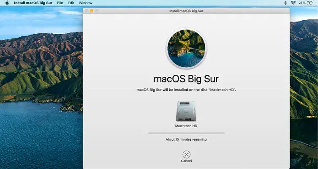Open the Edit menu

[71, 3]
